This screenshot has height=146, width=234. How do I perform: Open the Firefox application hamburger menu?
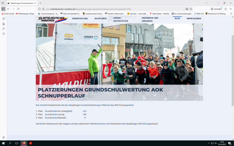230,9
